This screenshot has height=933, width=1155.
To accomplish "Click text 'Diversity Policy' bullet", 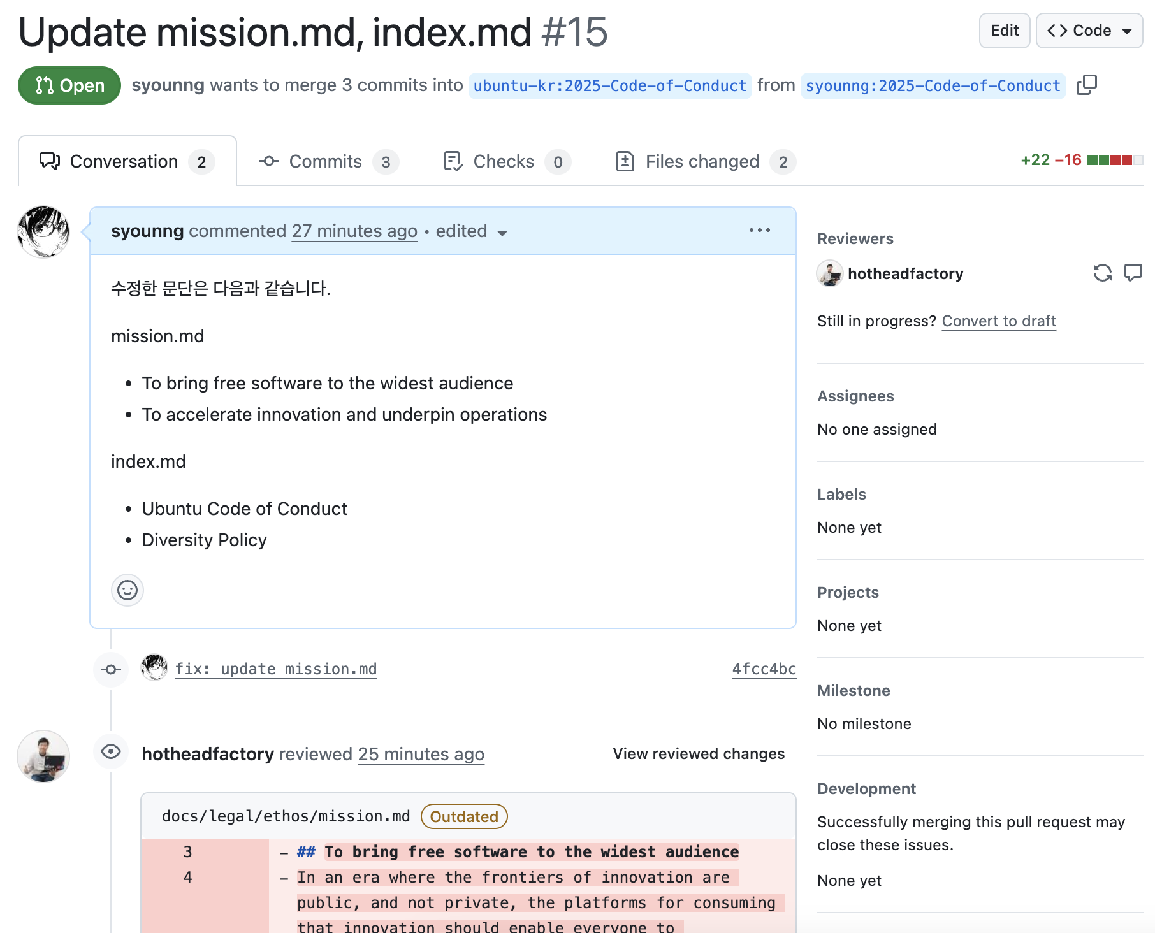I will 204,540.
